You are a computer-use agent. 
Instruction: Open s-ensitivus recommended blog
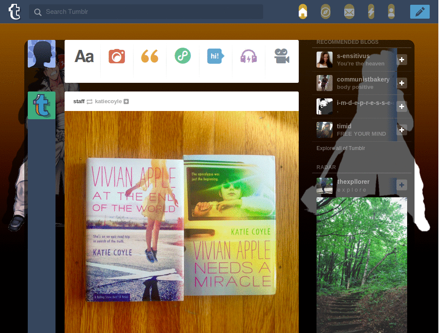[x=353, y=56]
